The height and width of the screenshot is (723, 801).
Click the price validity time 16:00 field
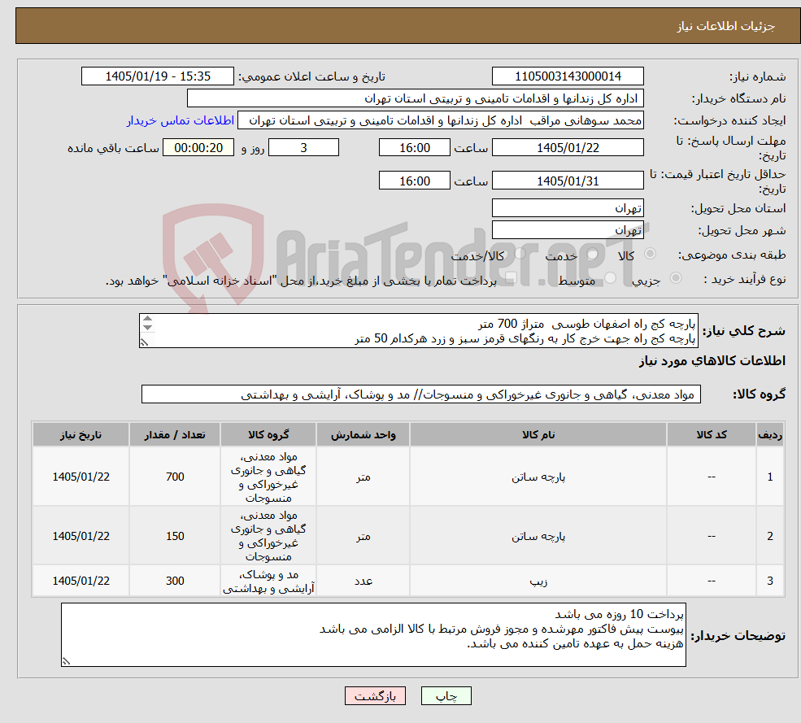tap(414, 181)
